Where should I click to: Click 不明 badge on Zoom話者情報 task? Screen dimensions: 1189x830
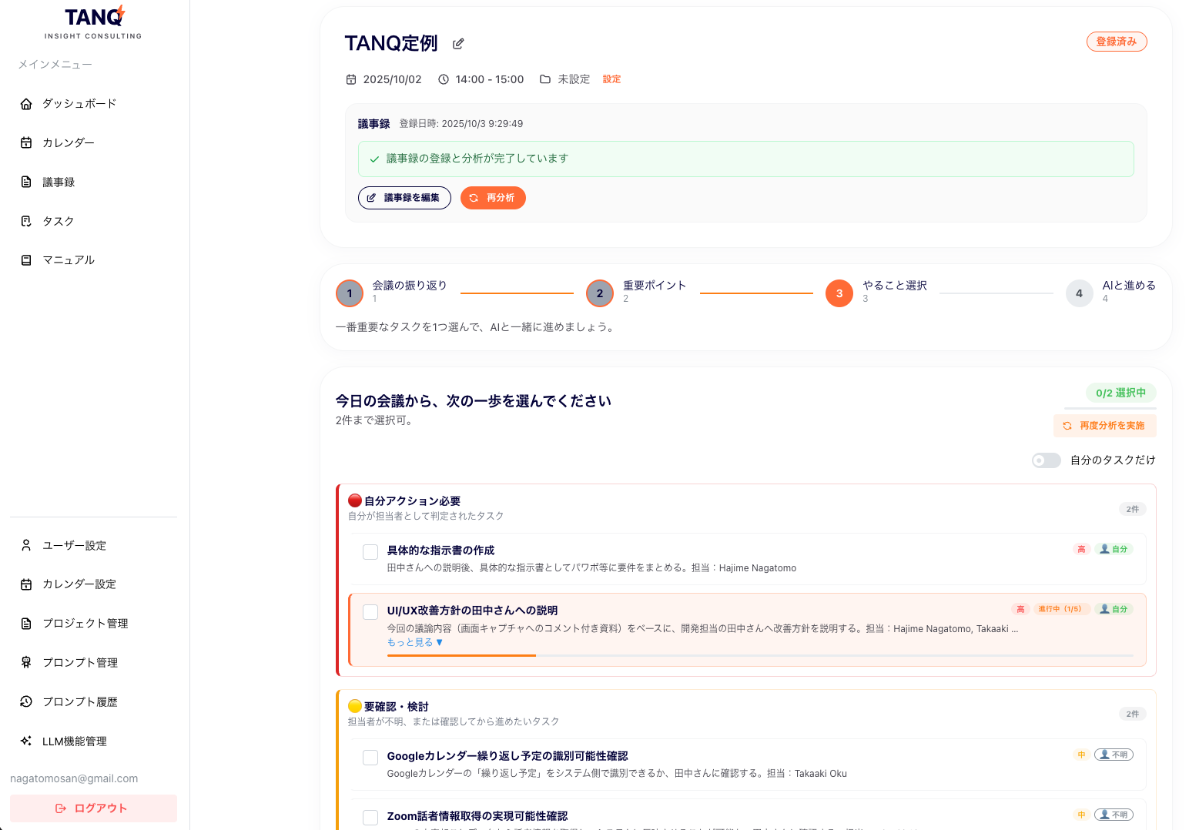point(1114,815)
